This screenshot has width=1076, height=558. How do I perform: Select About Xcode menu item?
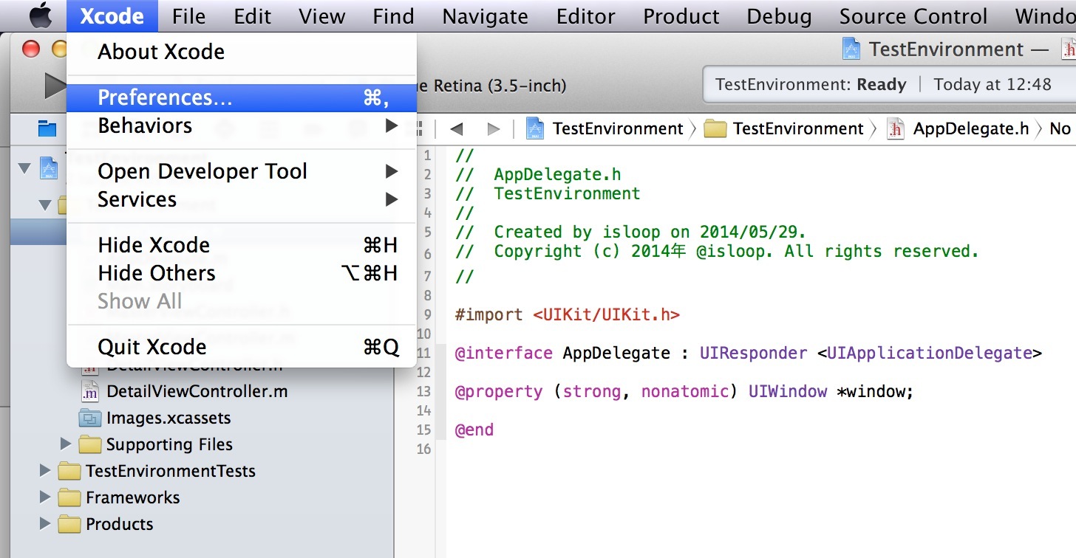tap(242, 52)
